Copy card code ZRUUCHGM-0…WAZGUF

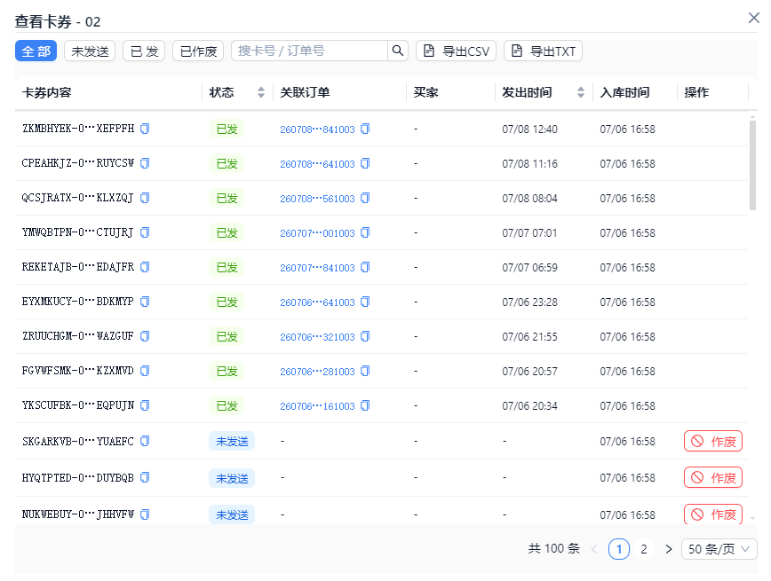tap(145, 336)
